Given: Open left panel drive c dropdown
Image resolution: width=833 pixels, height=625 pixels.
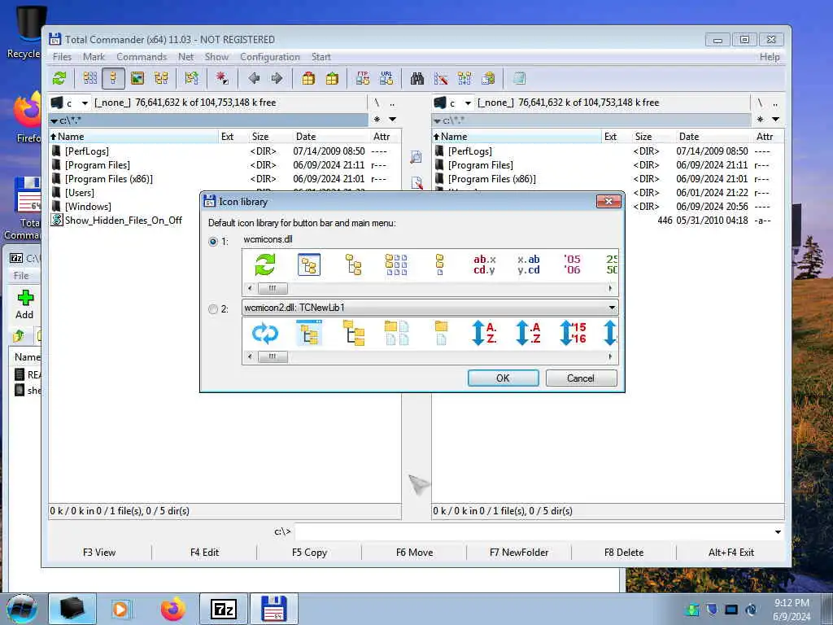Looking at the screenshot, I should [85, 103].
